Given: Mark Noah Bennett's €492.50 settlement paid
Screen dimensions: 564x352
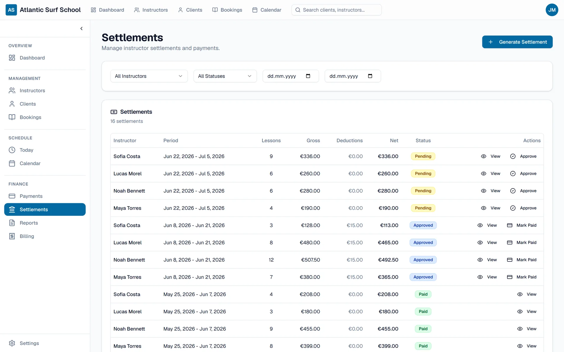Looking at the screenshot, I should [522, 260].
